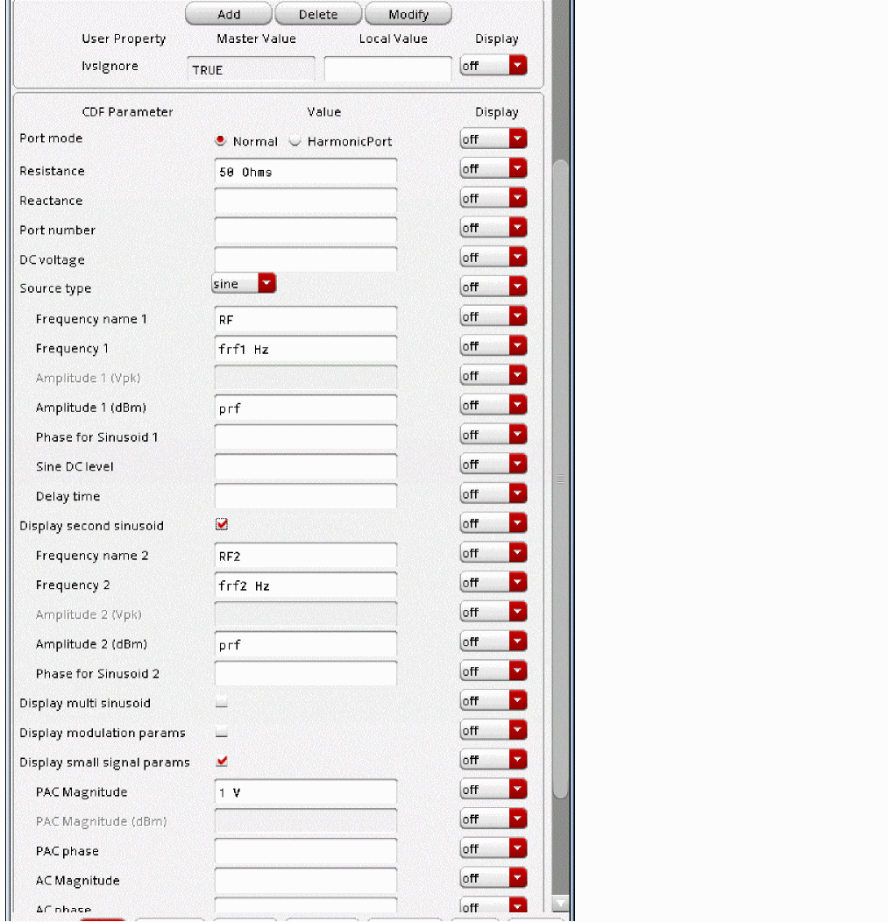
Task: Click the Resistance field showing 50 Ohms
Action: [x=306, y=171]
